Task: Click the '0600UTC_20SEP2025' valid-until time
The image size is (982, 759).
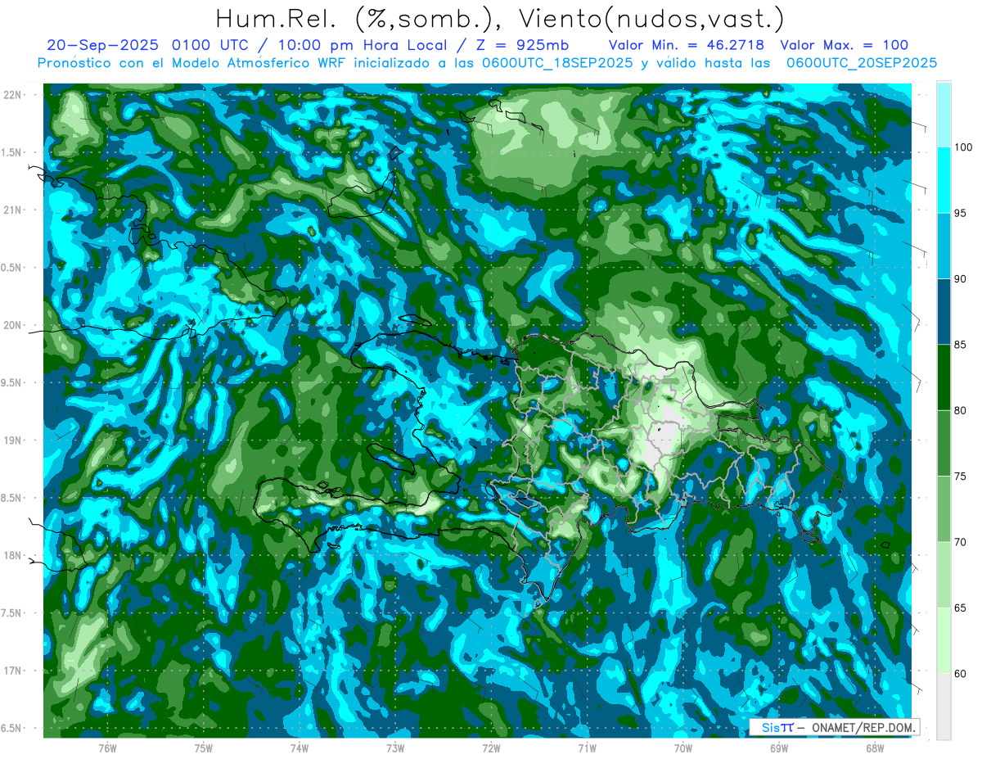Action: (862, 63)
